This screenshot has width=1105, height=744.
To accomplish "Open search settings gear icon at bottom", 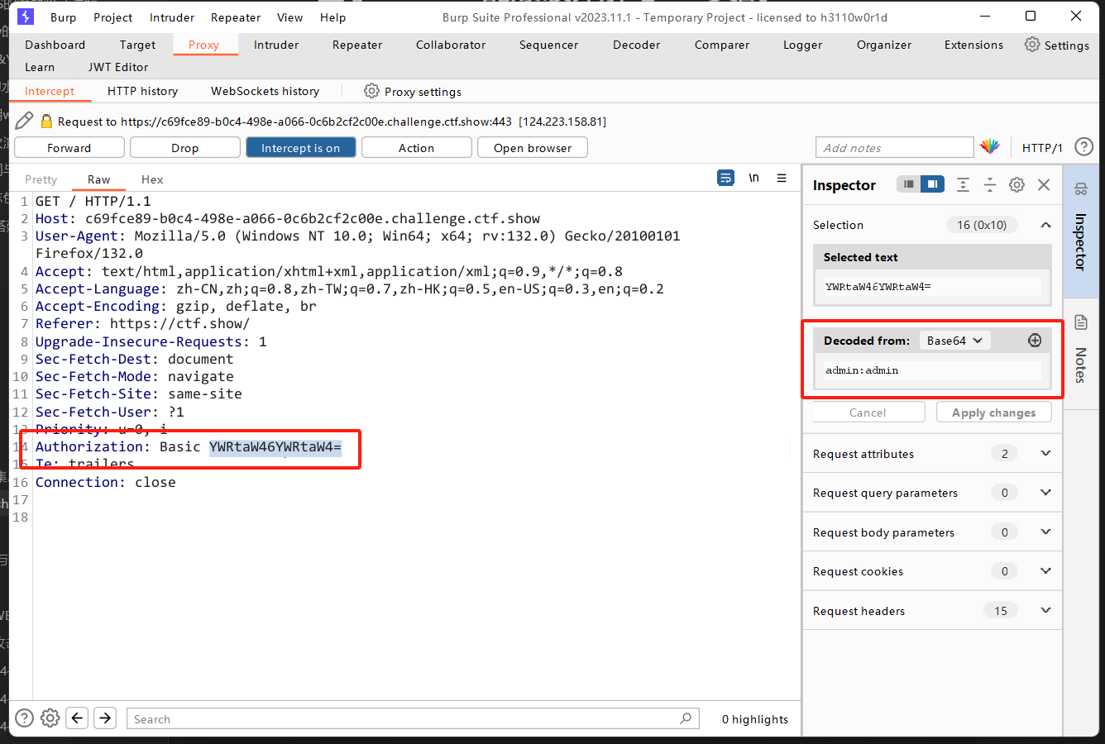I will [x=50, y=718].
